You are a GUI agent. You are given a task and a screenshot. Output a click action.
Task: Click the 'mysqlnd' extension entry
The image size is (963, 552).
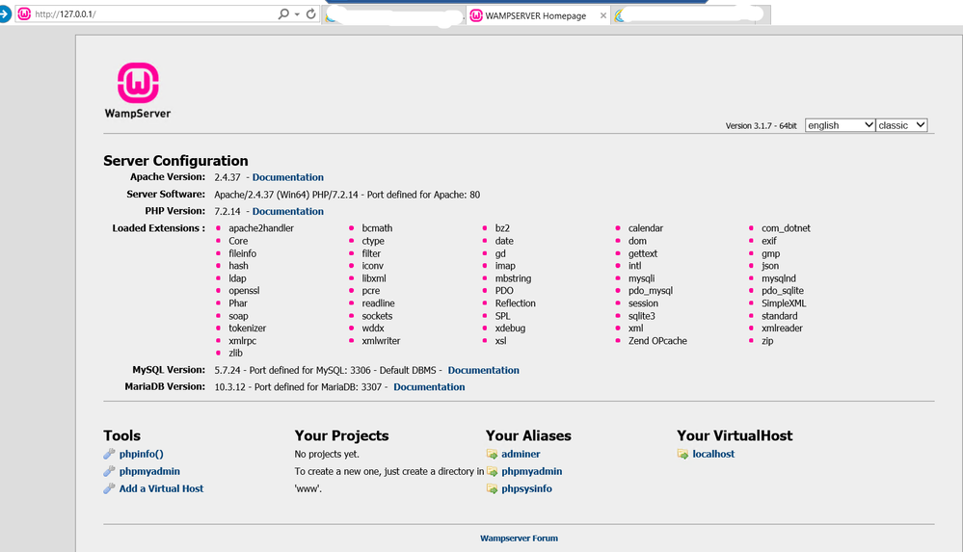coord(779,278)
